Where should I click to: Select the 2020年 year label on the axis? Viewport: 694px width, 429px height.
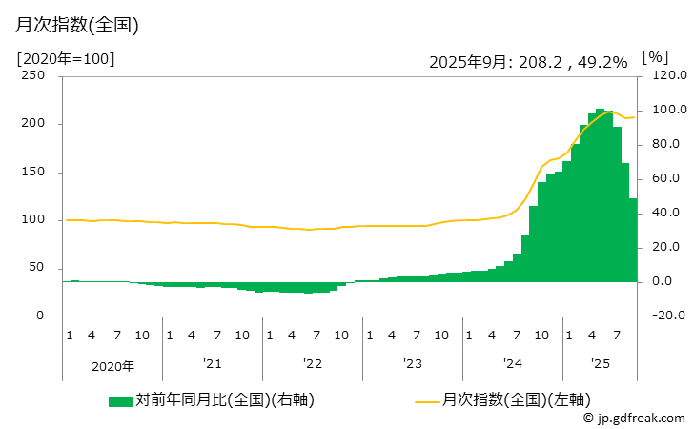pyautogui.click(x=112, y=364)
